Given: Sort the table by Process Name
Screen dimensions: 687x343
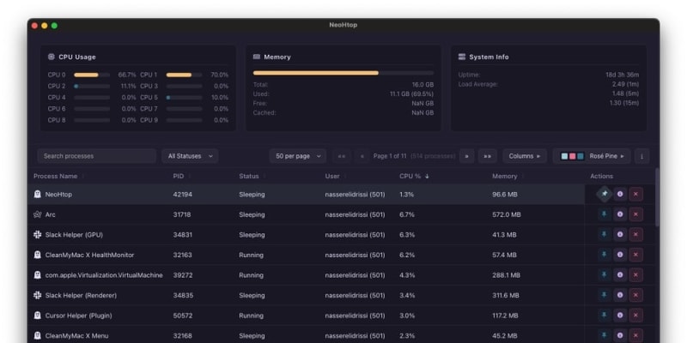Looking at the screenshot, I should click(56, 176).
